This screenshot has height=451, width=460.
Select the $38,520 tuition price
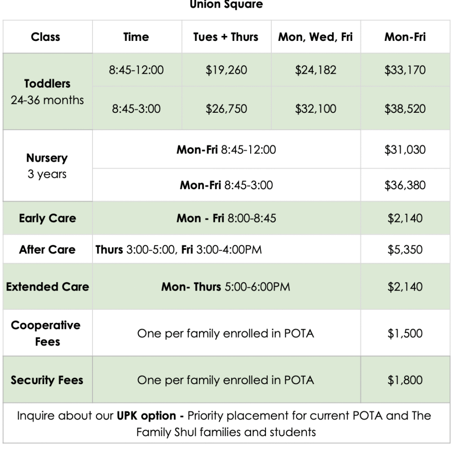[405, 109]
